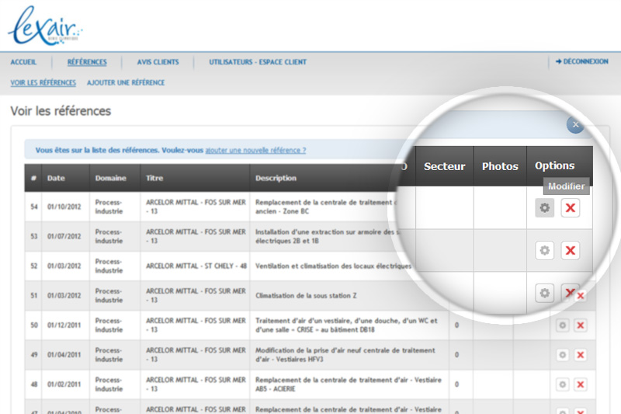Click description ending 'Vestiaire AB5 - ACIERIE'
621x414 pixels.
349,384
